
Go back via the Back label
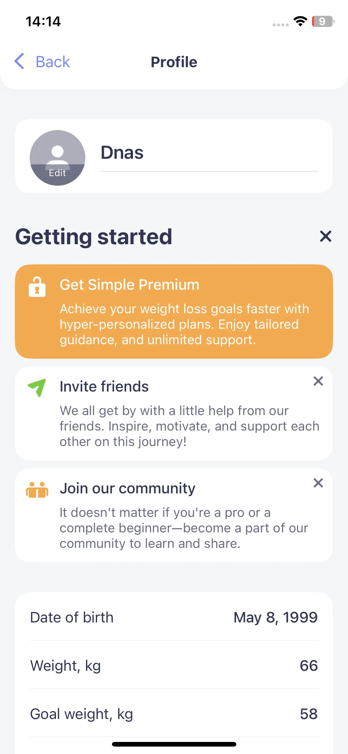(x=53, y=62)
